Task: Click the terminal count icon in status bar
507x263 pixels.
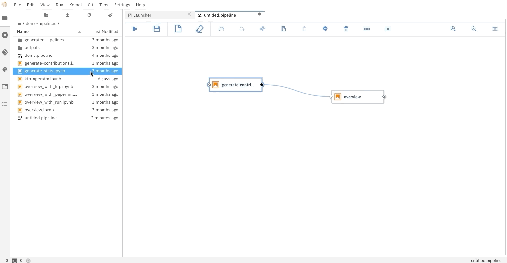Action: [14, 260]
